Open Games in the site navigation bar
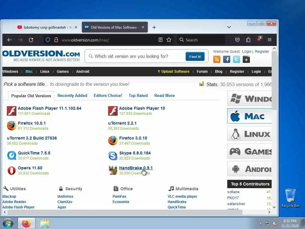Image resolution: width=305 pixels, height=229 pixels. point(63,72)
